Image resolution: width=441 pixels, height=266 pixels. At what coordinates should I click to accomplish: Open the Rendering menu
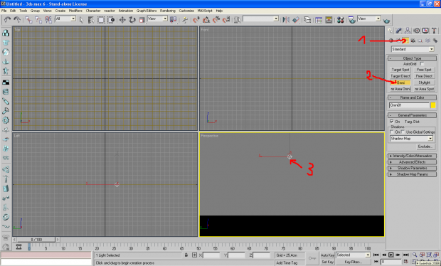(x=168, y=11)
